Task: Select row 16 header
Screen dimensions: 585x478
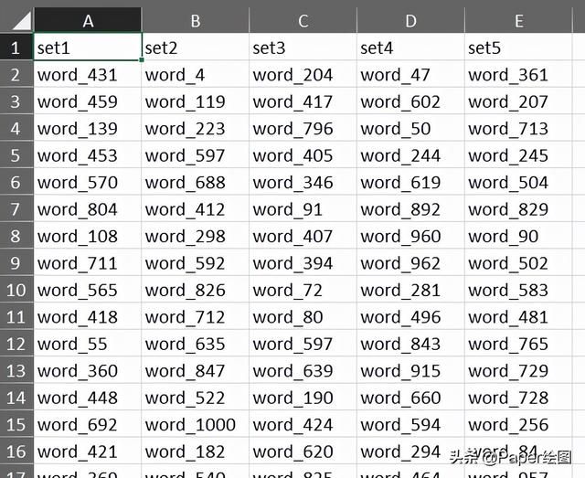Action: click(x=16, y=451)
